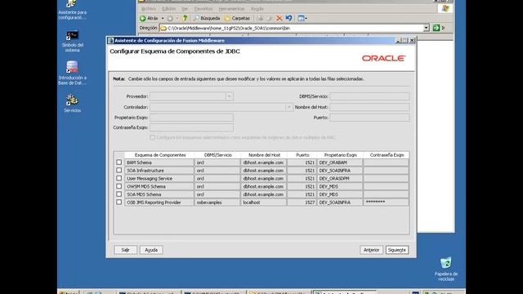Toggle Carpetas pane in Explorer toolbar
This screenshot has height=294, width=523.
click(x=237, y=18)
